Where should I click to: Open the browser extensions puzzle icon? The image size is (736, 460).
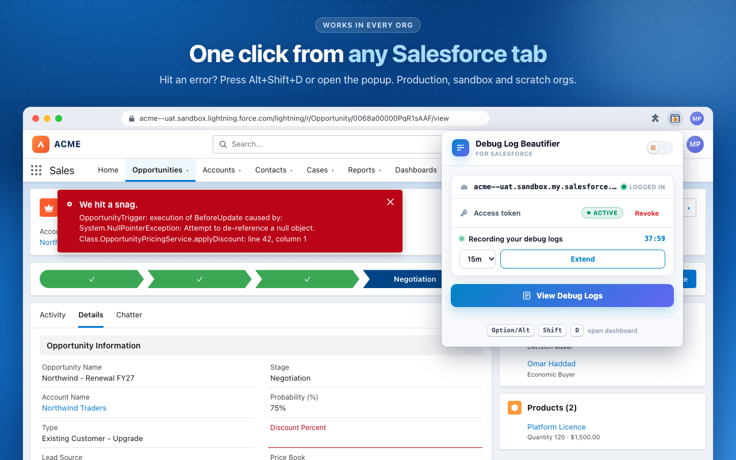pos(655,118)
